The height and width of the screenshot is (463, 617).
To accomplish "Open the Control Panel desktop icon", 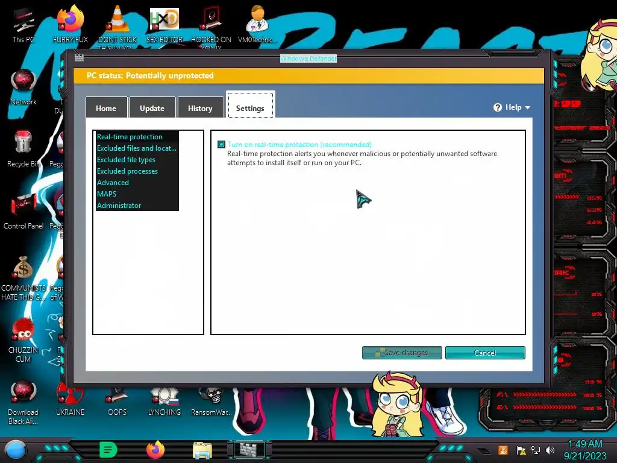I will [23, 211].
